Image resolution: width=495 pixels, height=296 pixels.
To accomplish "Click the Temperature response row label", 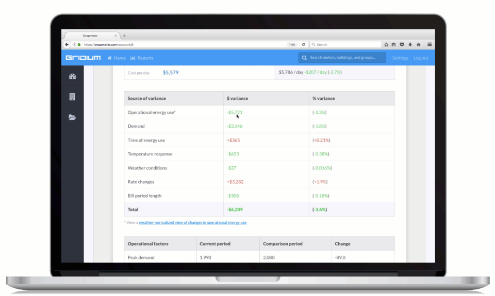I will pyautogui.click(x=150, y=154).
